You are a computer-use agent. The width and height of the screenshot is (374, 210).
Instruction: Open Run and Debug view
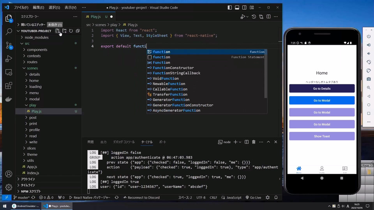pyautogui.click(x=9, y=59)
